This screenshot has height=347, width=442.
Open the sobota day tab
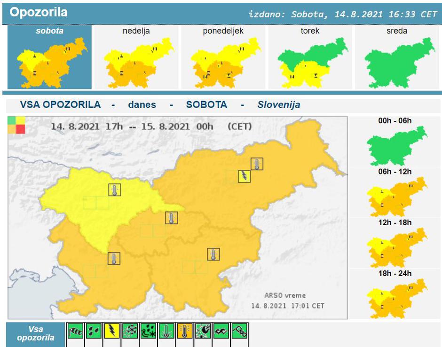[49, 57]
